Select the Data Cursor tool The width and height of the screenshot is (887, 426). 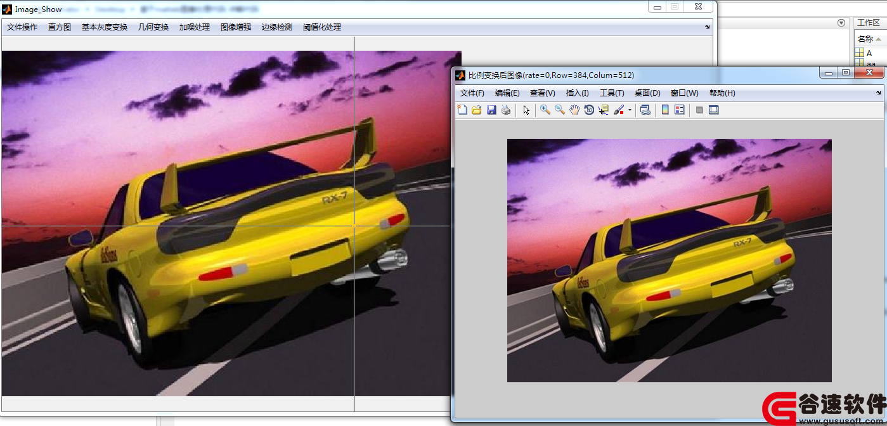click(x=604, y=110)
